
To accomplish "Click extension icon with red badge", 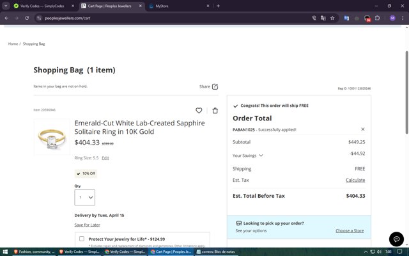I will coord(367,19).
